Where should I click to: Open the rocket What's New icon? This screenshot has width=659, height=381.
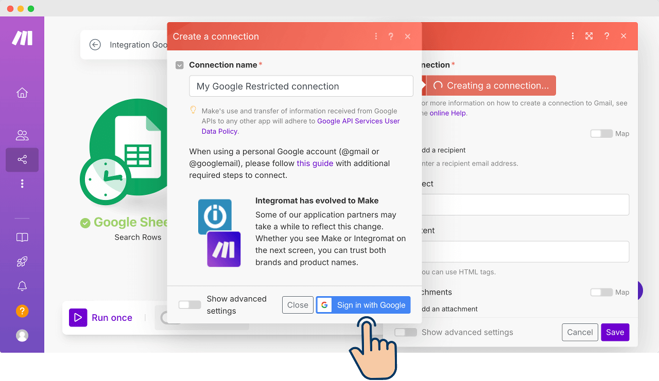22,262
